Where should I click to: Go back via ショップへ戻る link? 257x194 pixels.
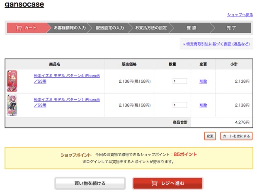tap(240, 15)
